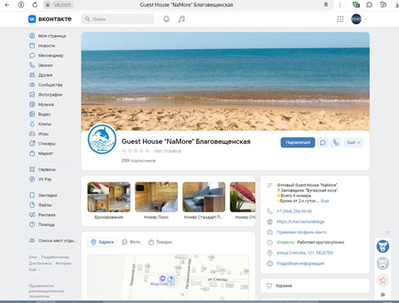
Task: Switch to the Товары tab
Action: pyautogui.click(x=160, y=242)
